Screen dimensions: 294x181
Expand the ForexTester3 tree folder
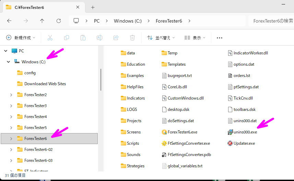11,106
